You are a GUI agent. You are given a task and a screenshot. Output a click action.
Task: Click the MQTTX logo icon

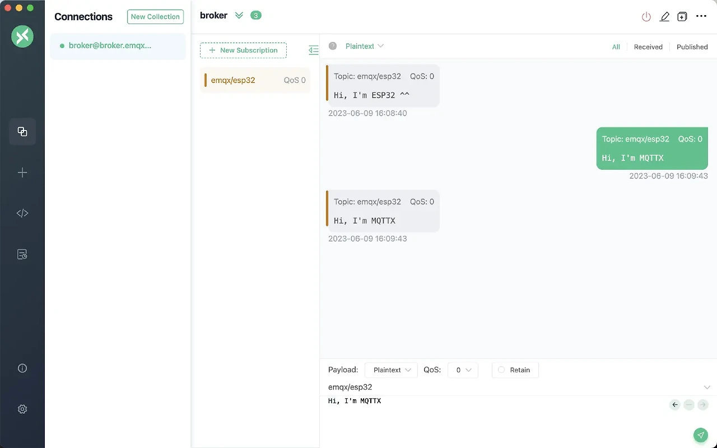22,36
